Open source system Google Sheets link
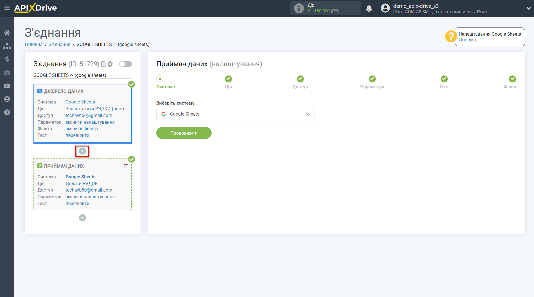The image size is (534, 297). click(80, 102)
